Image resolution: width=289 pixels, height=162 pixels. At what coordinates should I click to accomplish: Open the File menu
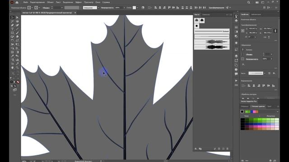(x=26, y=2)
